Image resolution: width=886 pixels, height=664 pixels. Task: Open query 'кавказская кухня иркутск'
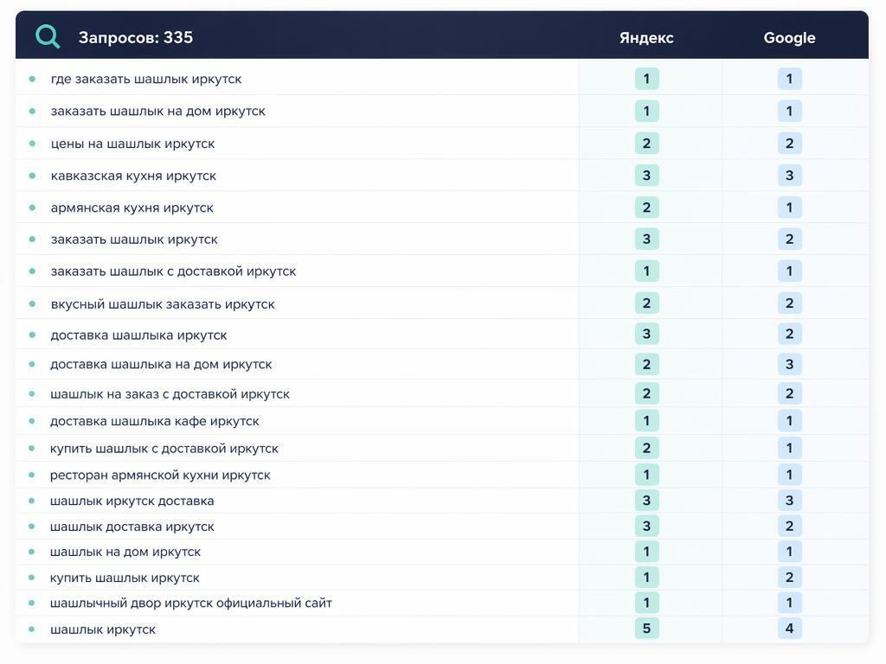pyautogui.click(x=133, y=176)
